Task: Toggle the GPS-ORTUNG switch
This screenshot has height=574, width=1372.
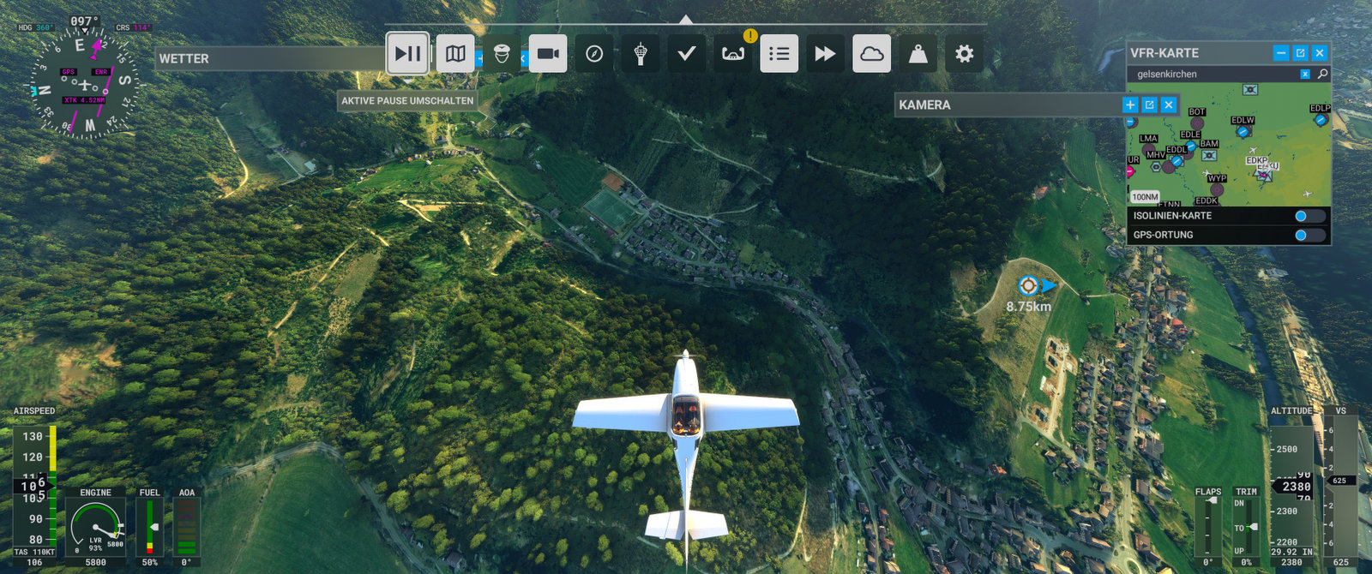Action: pyautogui.click(x=1309, y=235)
